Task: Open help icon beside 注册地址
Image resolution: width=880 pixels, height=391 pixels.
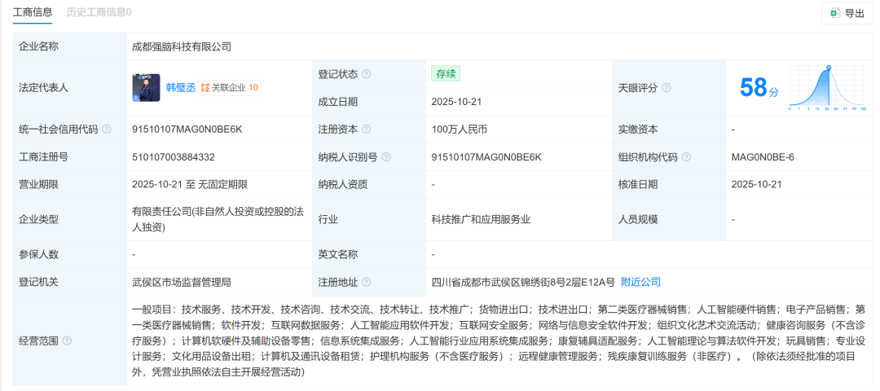Action: (x=367, y=283)
